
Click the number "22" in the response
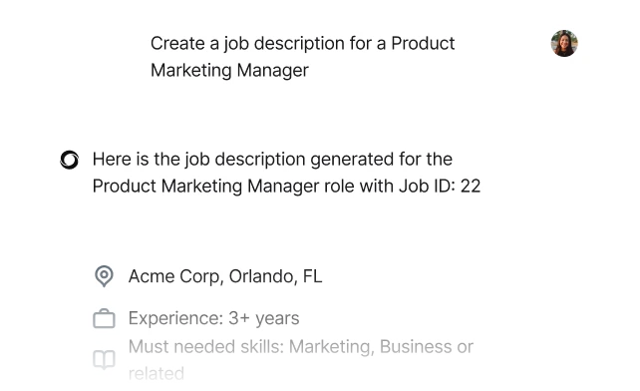[471, 187]
